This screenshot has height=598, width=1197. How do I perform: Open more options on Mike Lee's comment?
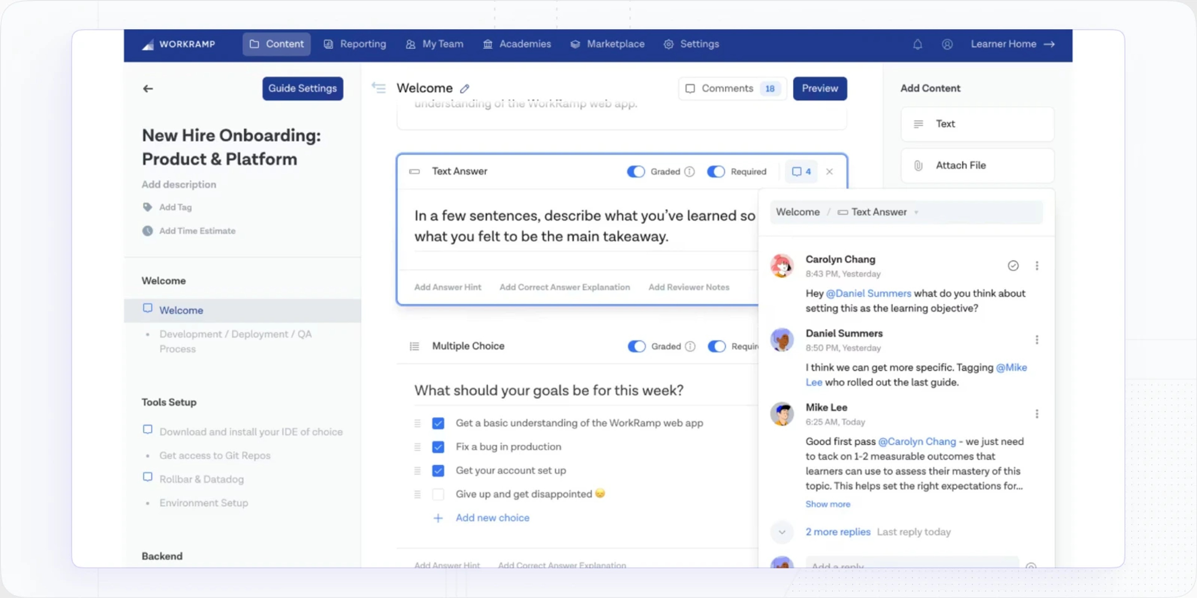[1037, 414]
